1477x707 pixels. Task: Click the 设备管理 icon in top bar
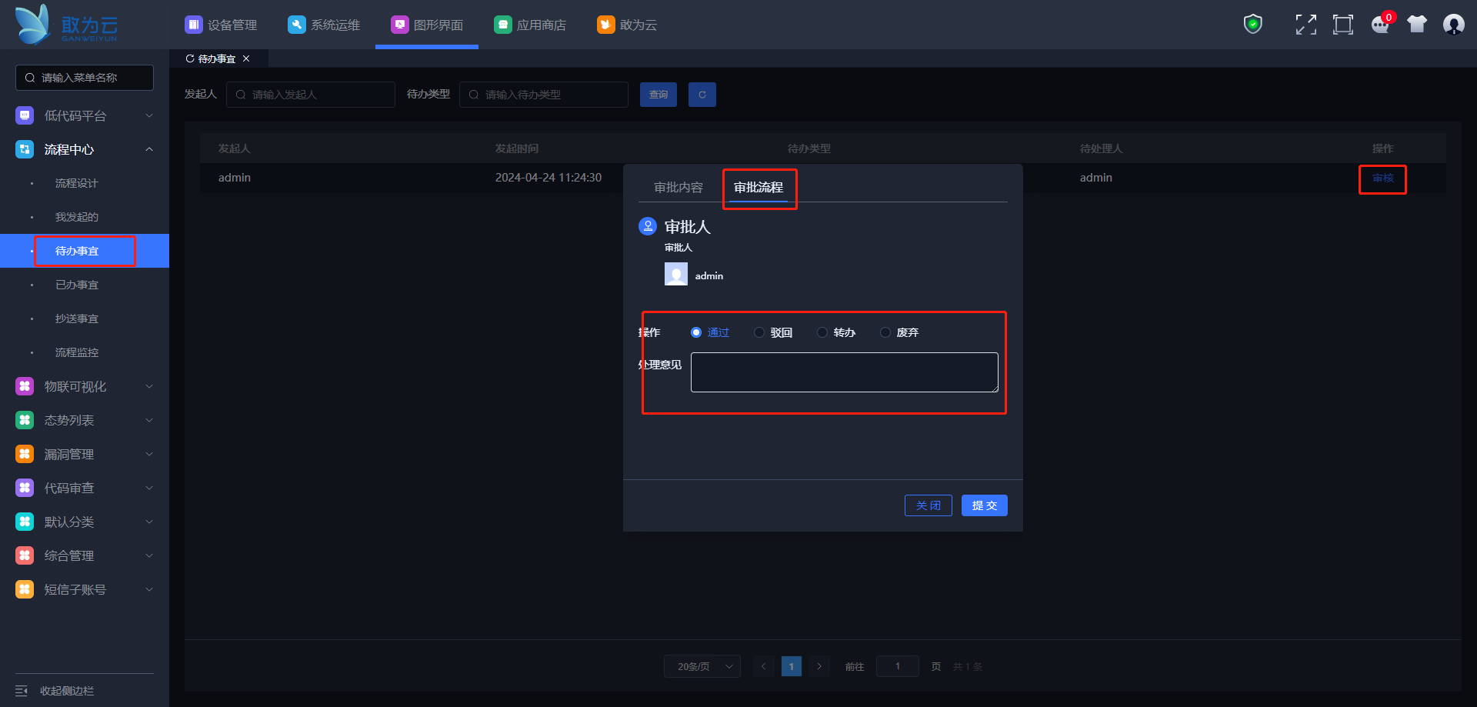tap(193, 25)
